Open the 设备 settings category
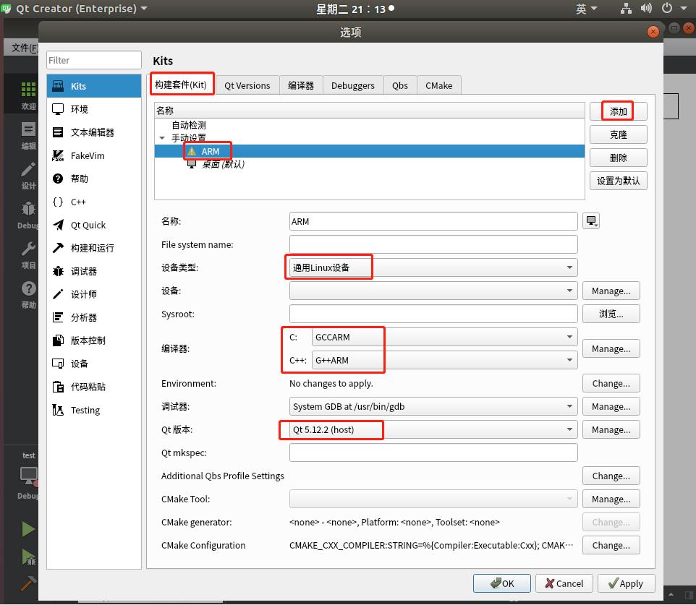The height and width of the screenshot is (605, 696). point(93,364)
